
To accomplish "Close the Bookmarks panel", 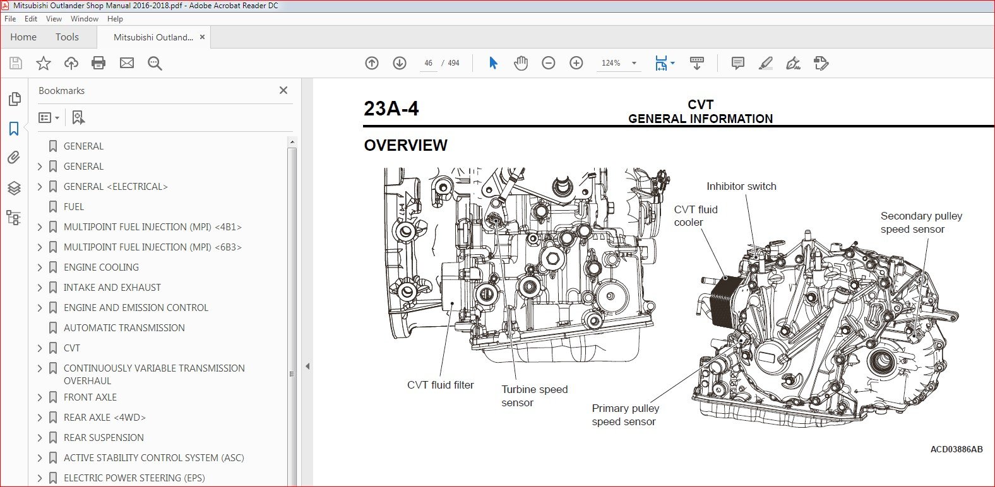I will [283, 90].
